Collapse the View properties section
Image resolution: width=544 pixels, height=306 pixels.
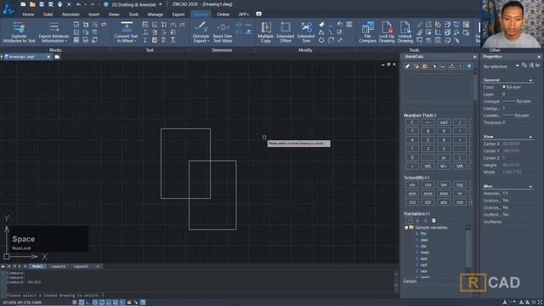pyautogui.click(x=530, y=137)
